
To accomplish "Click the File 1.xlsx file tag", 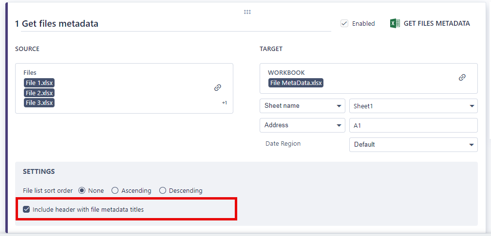I will 39,83.
